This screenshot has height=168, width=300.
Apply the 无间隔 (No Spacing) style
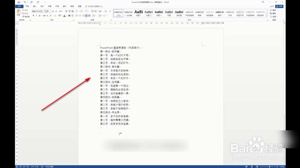128,13
